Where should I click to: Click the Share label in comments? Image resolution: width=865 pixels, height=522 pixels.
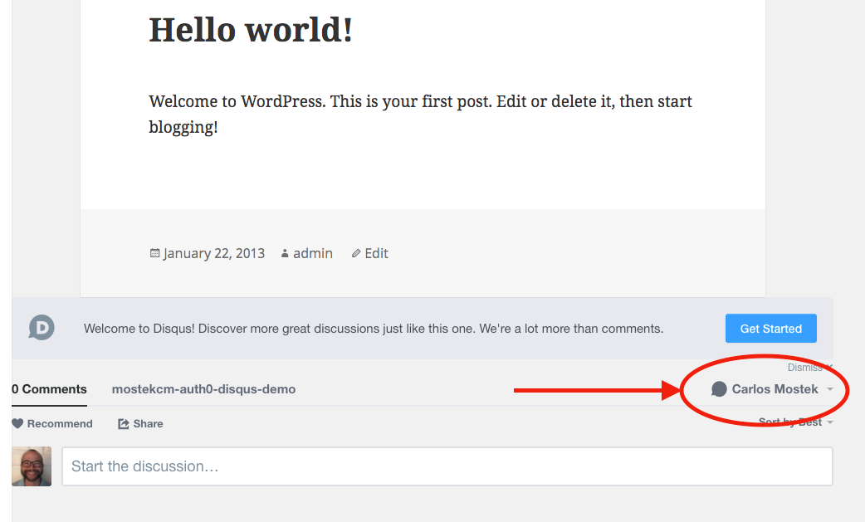(x=148, y=424)
